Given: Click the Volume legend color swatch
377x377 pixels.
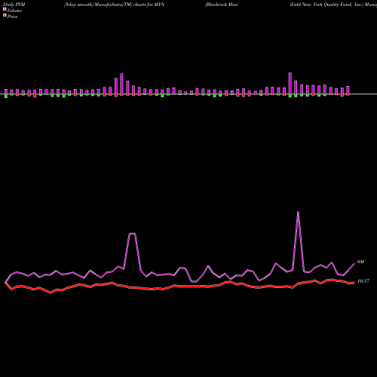Looking at the screenshot, I should tap(5, 9).
